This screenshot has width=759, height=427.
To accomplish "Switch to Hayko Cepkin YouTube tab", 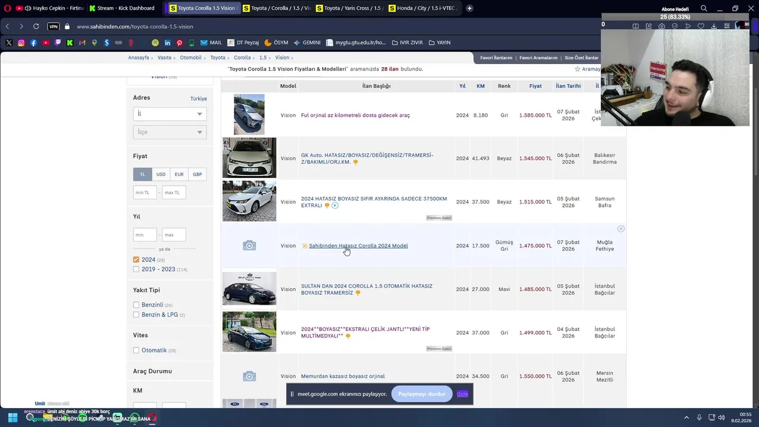I will coord(50,8).
